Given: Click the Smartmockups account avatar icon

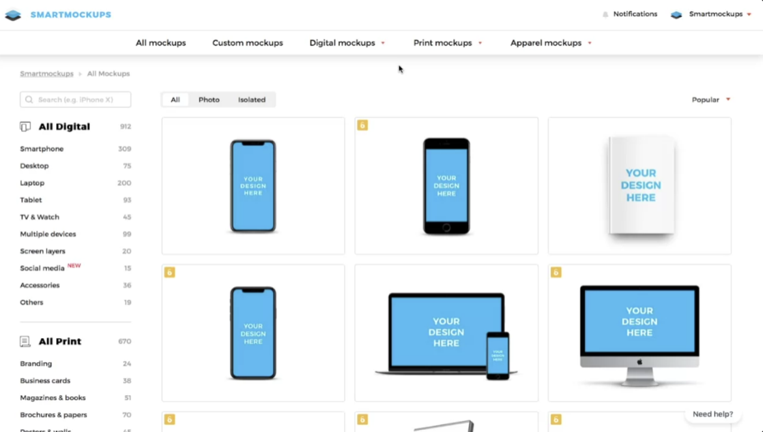Looking at the screenshot, I should coord(676,14).
